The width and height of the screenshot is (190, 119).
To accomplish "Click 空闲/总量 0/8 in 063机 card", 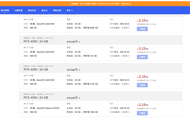I will 73,98.
